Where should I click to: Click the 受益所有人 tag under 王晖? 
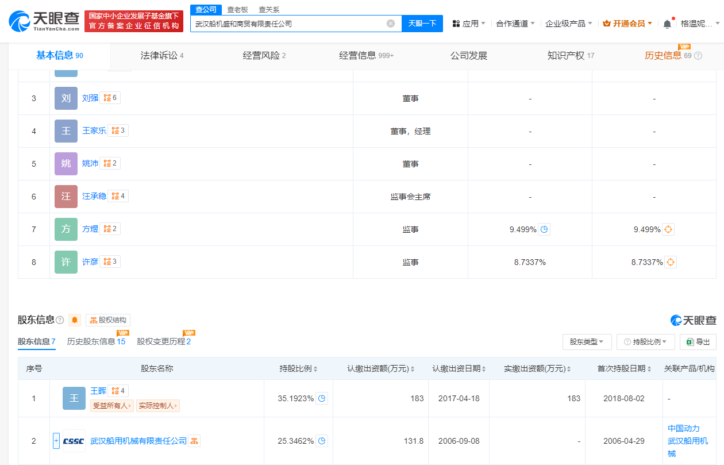point(112,406)
